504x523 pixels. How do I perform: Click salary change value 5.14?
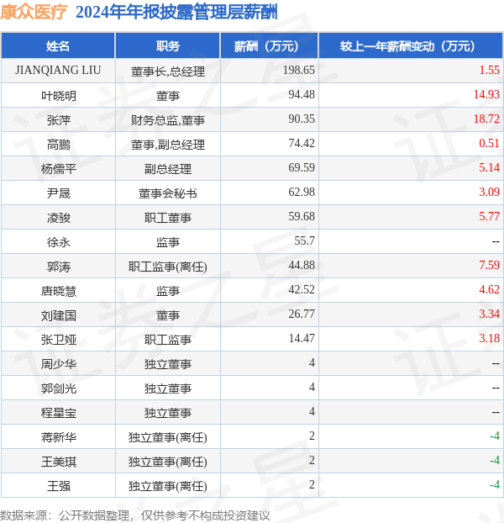coord(490,167)
